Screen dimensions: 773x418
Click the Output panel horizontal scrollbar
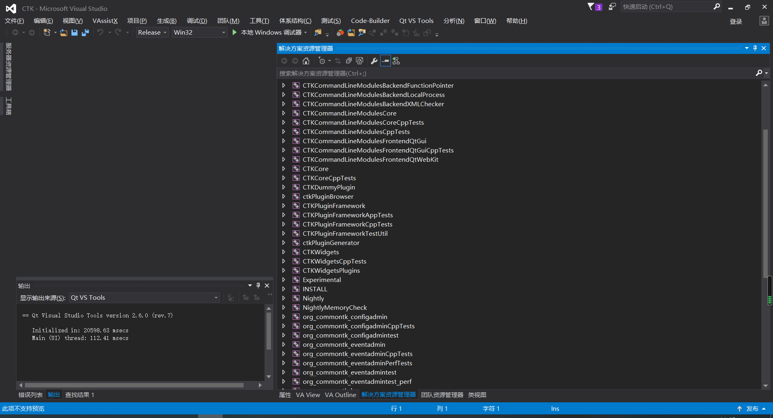(140, 385)
